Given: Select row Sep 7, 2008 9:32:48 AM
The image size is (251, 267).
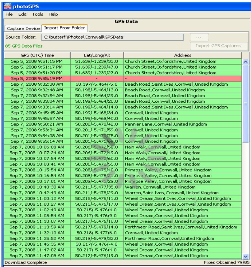Looking at the screenshot, I should 123,90.
